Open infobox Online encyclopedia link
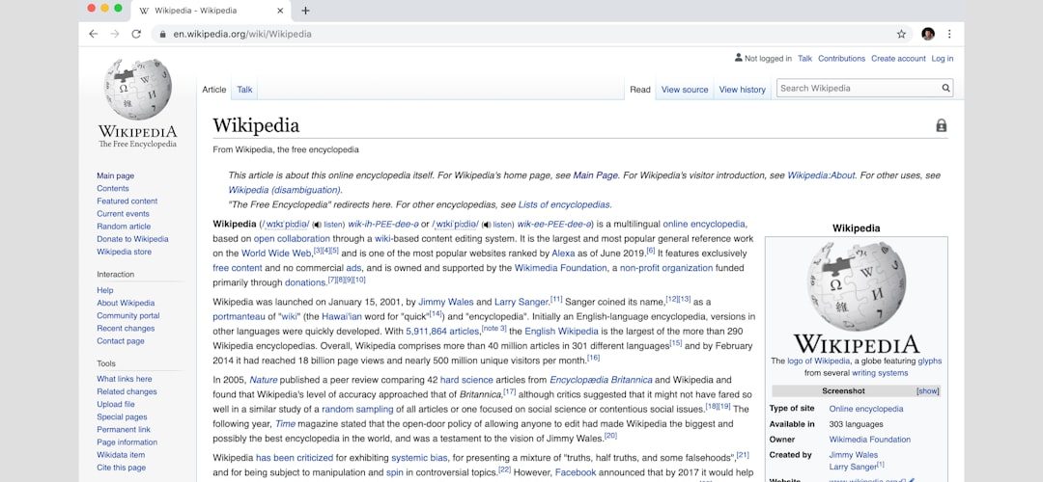This screenshot has width=1043, height=482. [x=866, y=409]
